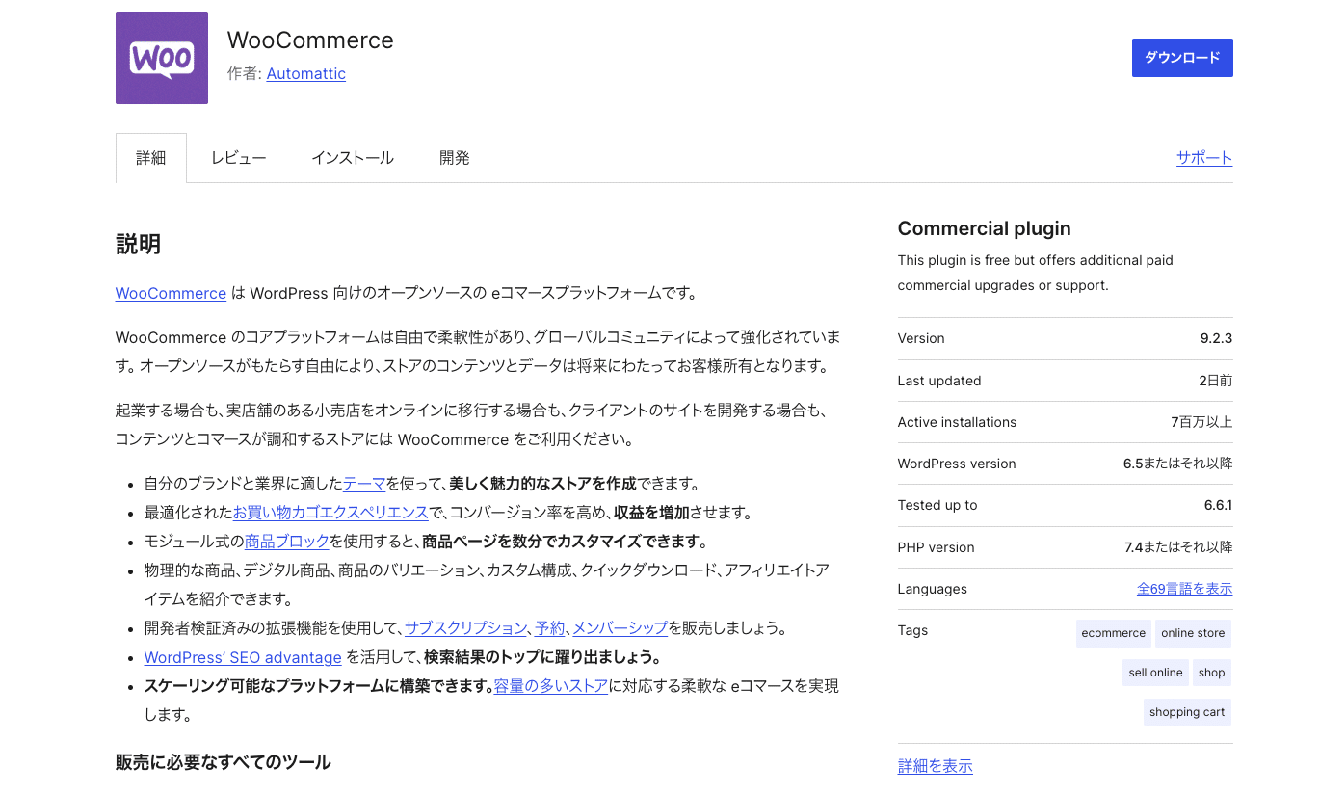This screenshot has height=795, width=1320.
Task: Open the shopping cart tag
Action: click(1187, 712)
